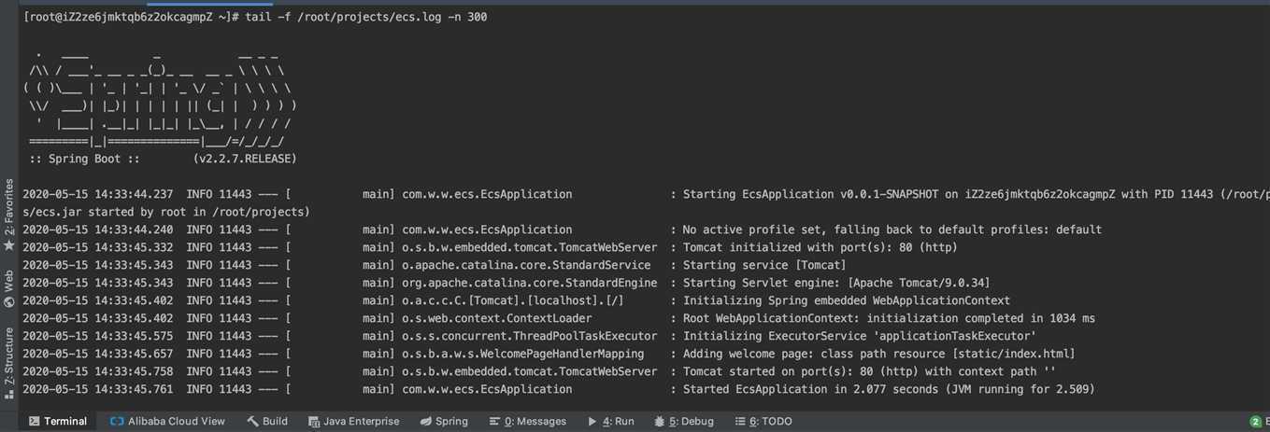1270x432 pixels.
Task: Click the Spring leaf icon
Action: tap(425, 422)
